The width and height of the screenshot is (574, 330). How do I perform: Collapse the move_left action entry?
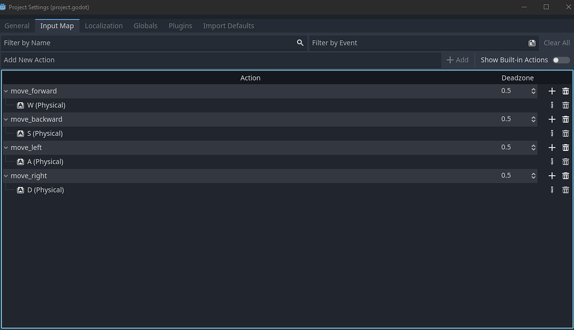6,147
